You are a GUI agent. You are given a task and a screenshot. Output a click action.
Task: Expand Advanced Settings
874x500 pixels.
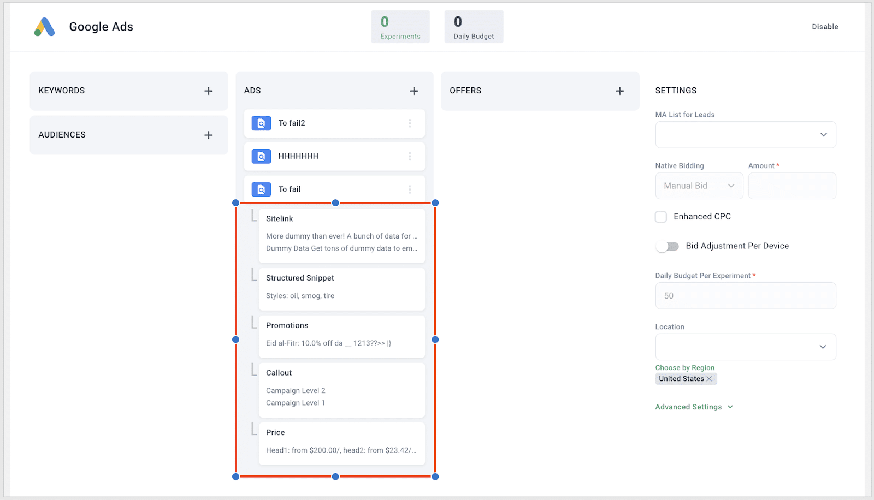(694, 407)
